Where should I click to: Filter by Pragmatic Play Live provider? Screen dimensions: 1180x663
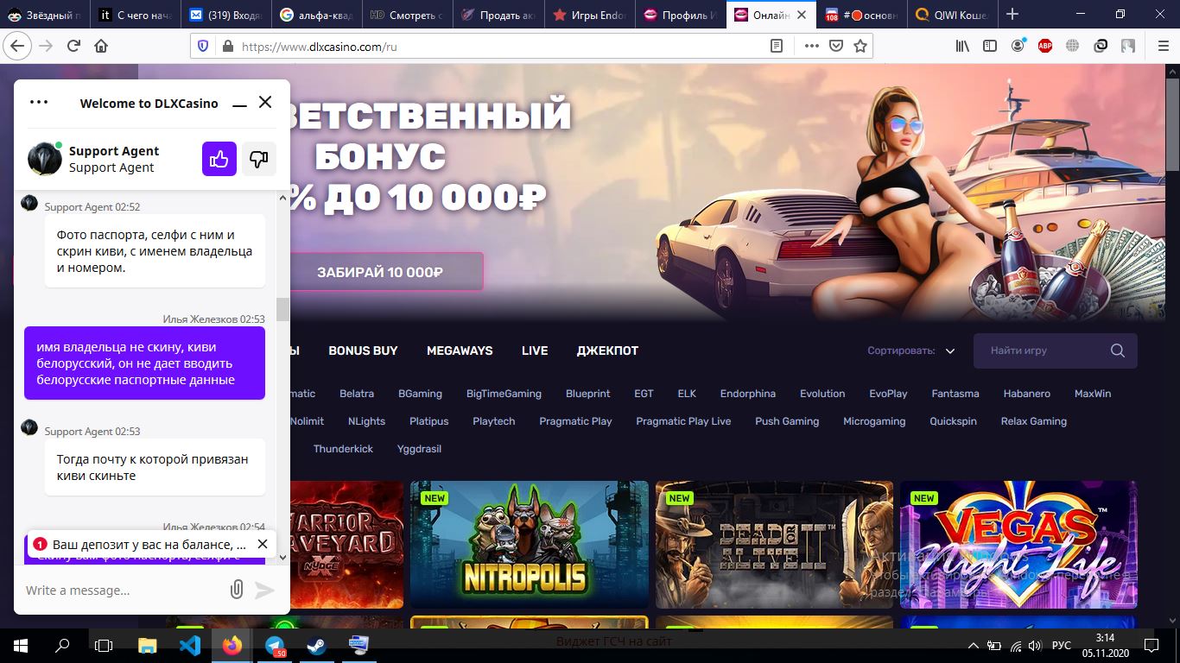click(683, 421)
